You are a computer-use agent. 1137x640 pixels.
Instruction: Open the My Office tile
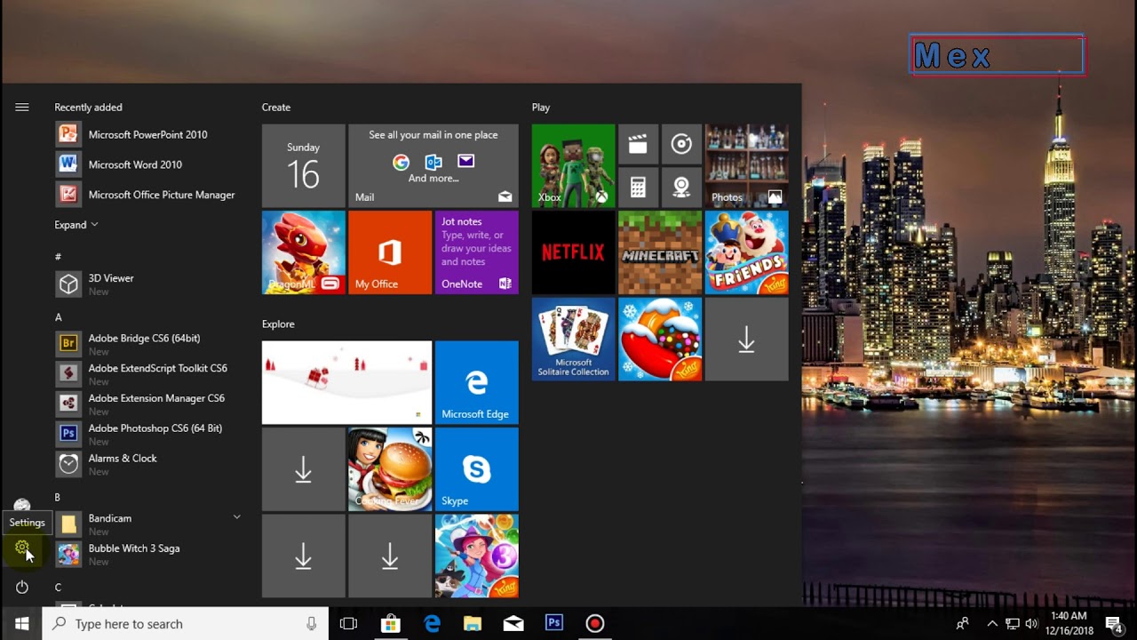pos(390,252)
